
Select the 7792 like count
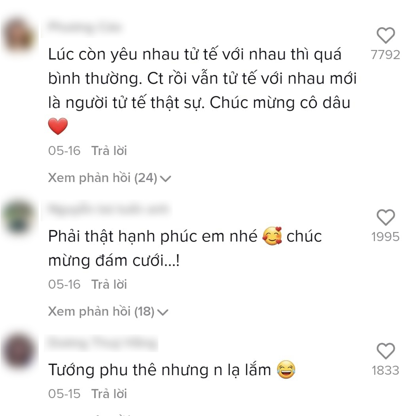pos(385,55)
